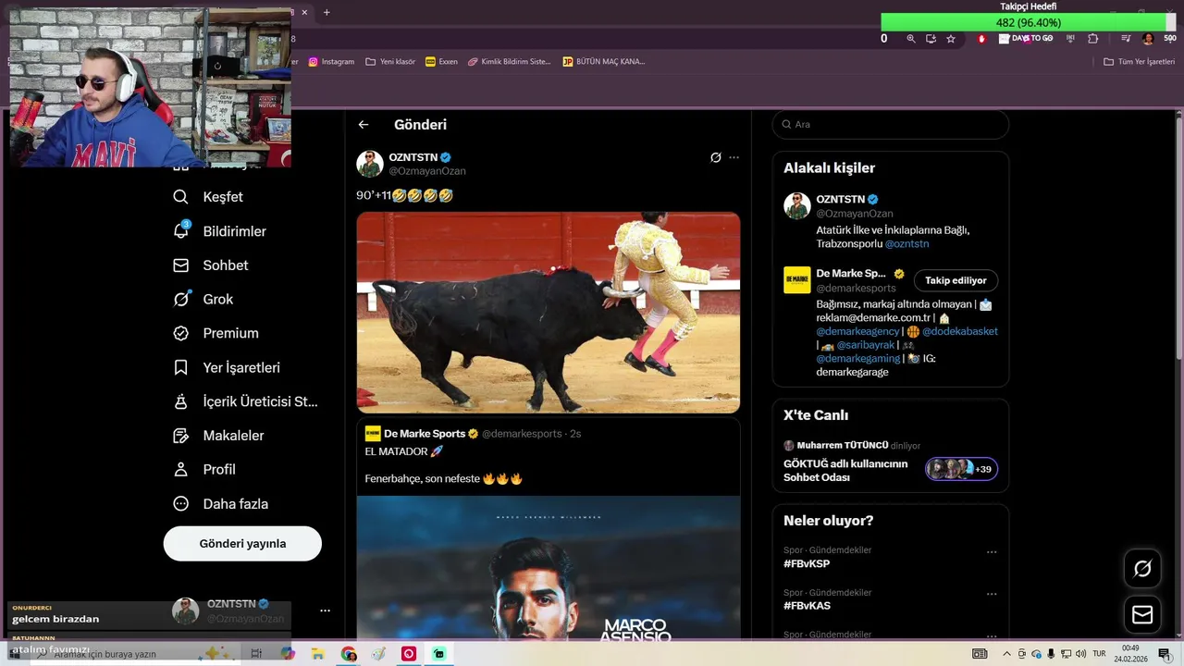Click the Makaleler icon in sidebar
This screenshot has width=1184, height=666.
pos(181,436)
